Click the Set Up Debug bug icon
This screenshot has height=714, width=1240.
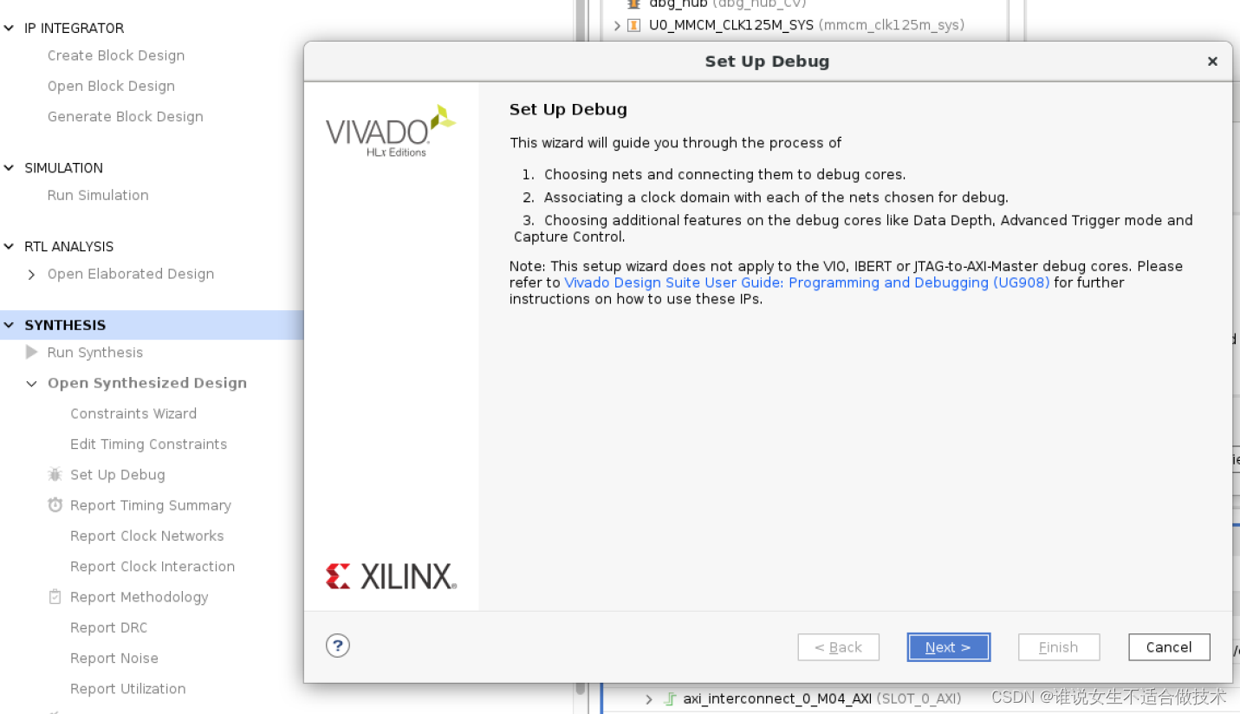tap(55, 475)
